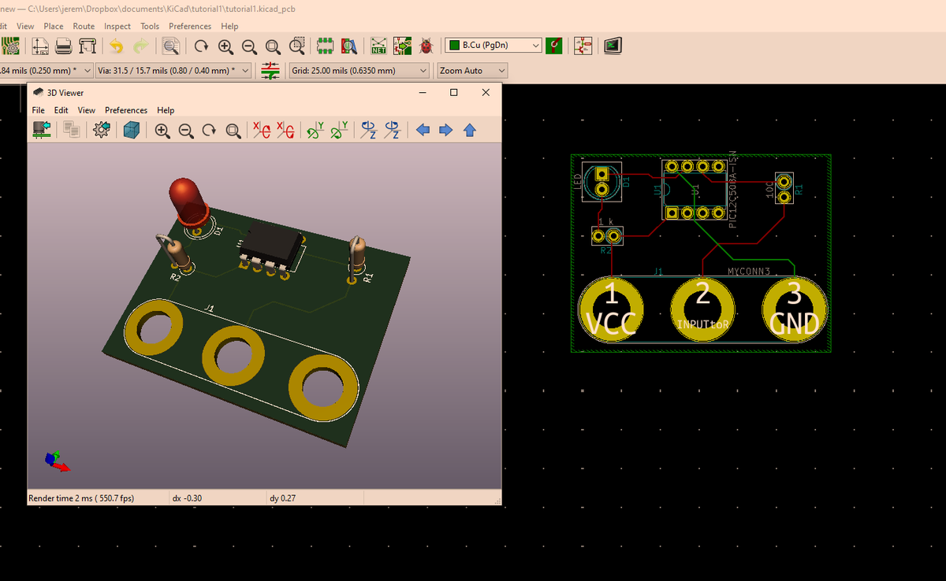Move 3D board right with arrow
The width and height of the screenshot is (946, 581).
pyautogui.click(x=446, y=131)
